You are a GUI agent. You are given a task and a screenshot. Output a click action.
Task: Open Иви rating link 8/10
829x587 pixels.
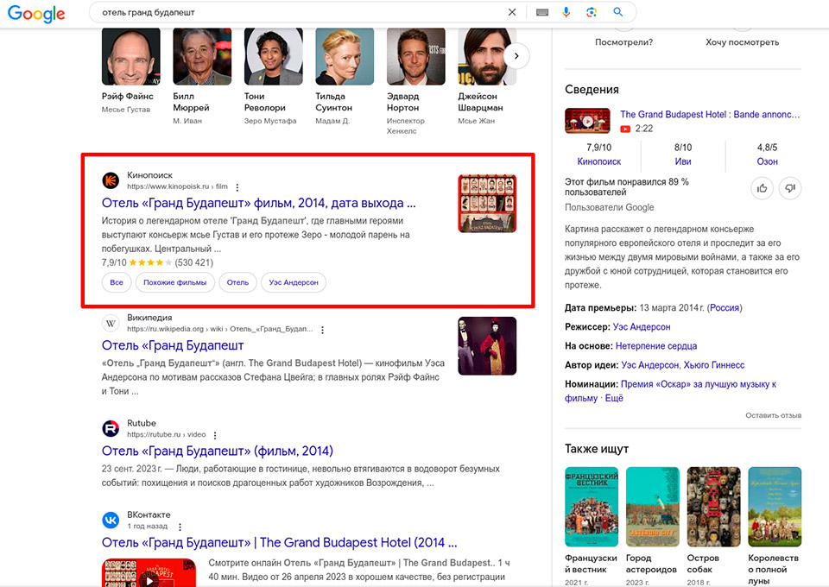[x=683, y=161]
